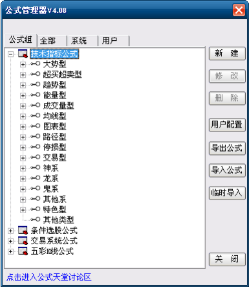Screen dimensions: 249x287
Task: Click the key icon beside 趋势型
Action: 36,84
